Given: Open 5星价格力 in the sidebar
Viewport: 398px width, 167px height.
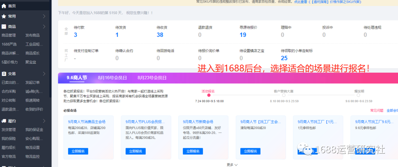Looking at the screenshot, I should click(10, 62).
